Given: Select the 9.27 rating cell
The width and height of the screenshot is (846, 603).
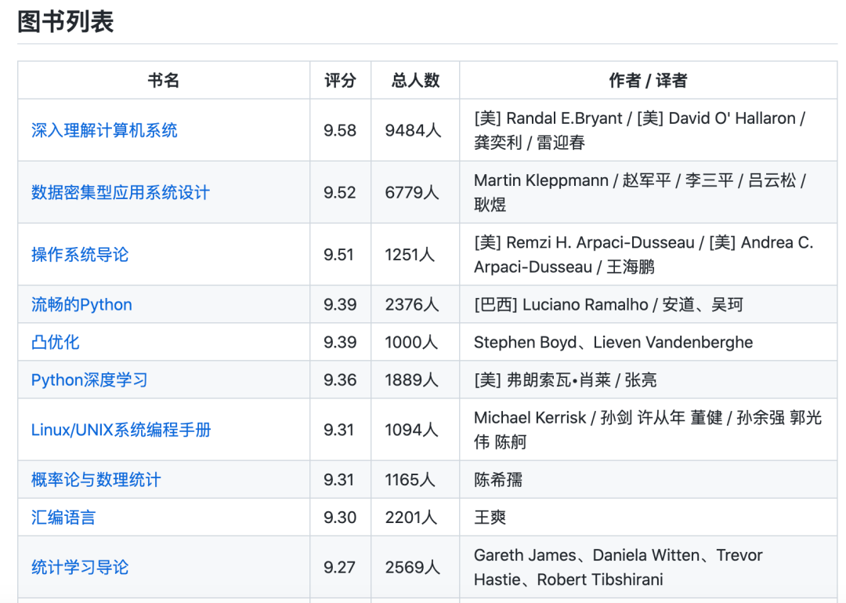Looking at the screenshot, I should pyautogui.click(x=341, y=568).
